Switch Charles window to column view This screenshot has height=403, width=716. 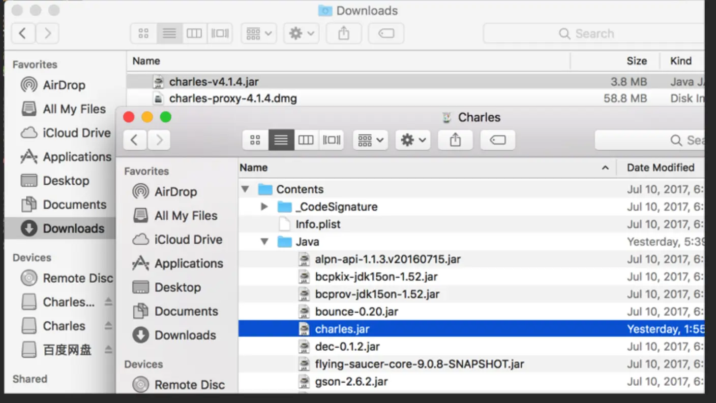point(306,140)
